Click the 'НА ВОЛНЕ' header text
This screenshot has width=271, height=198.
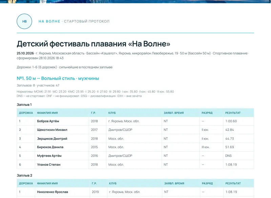click(x=49, y=21)
